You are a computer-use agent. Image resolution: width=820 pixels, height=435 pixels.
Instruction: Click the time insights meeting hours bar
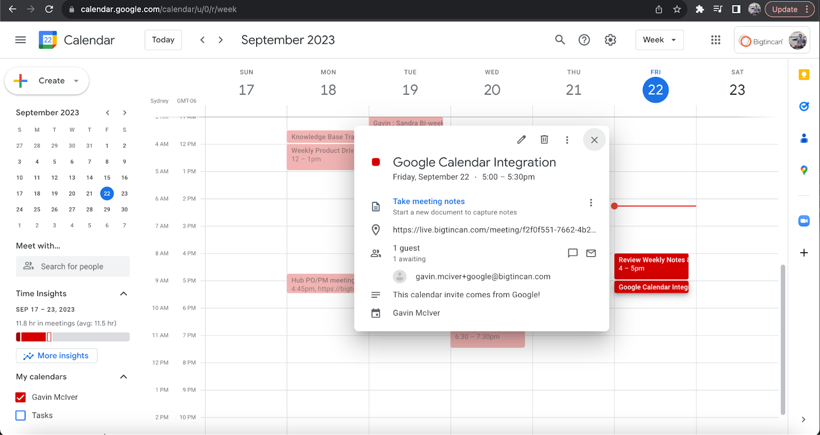pyautogui.click(x=72, y=337)
